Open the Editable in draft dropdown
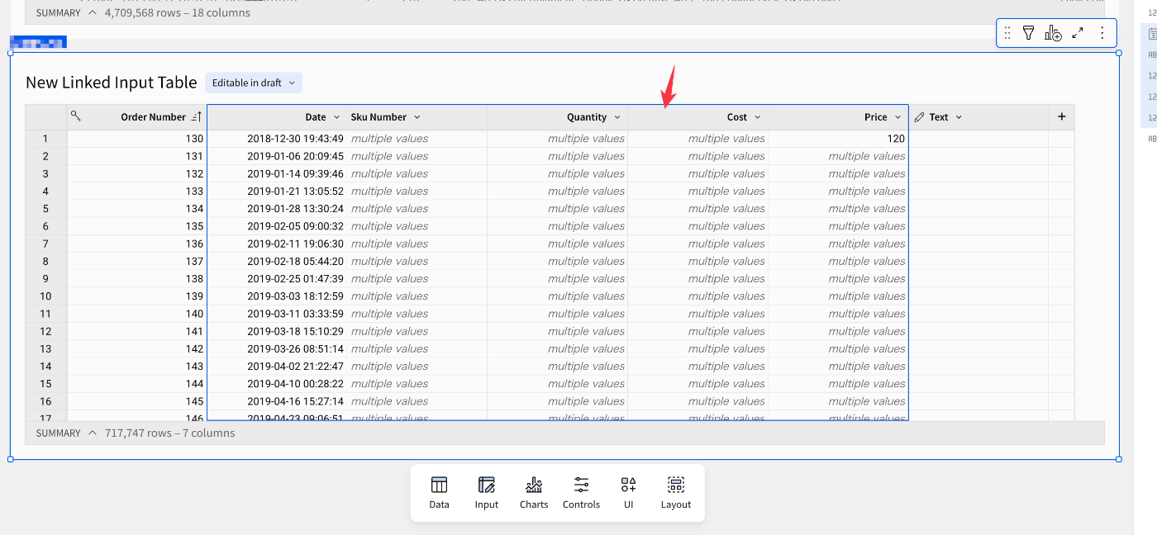The height and width of the screenshot is (535, 1157). tap(254, 83)
